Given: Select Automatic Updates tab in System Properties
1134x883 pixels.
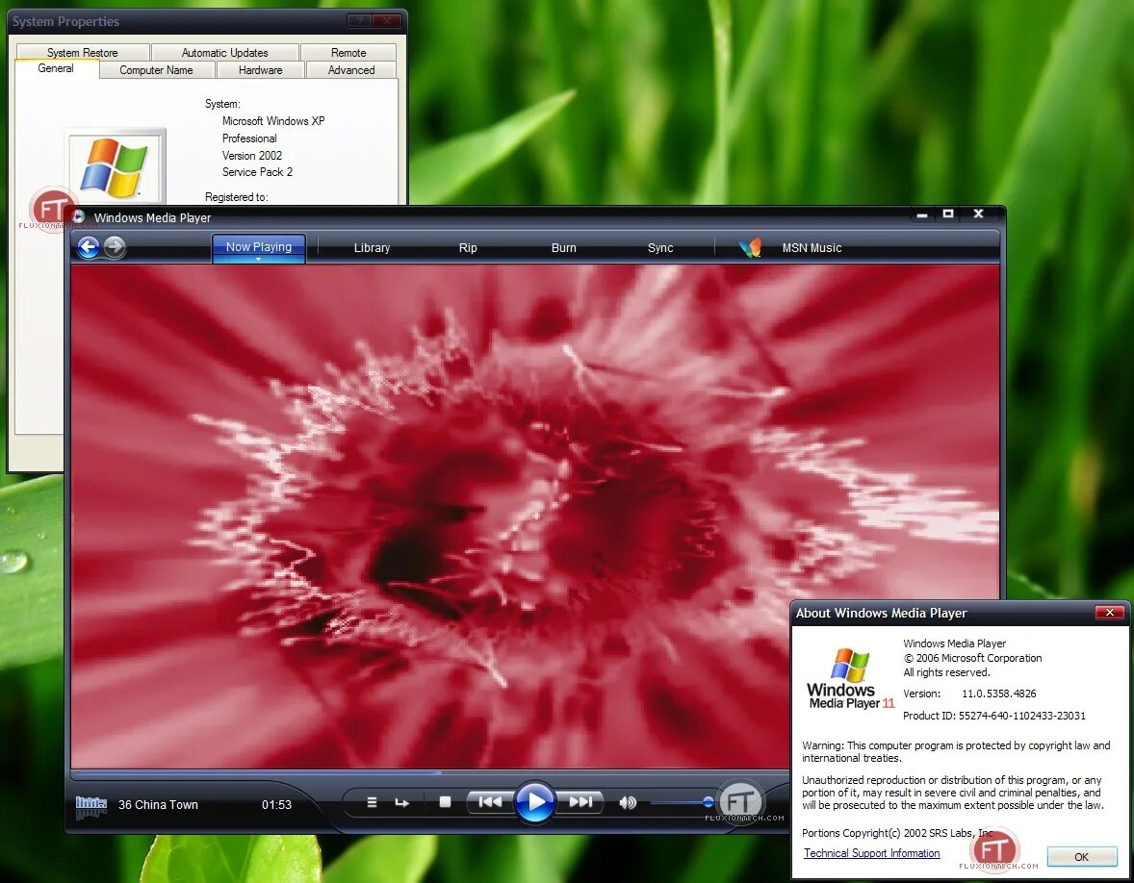Looking at the screenshot, I should 225,53.
